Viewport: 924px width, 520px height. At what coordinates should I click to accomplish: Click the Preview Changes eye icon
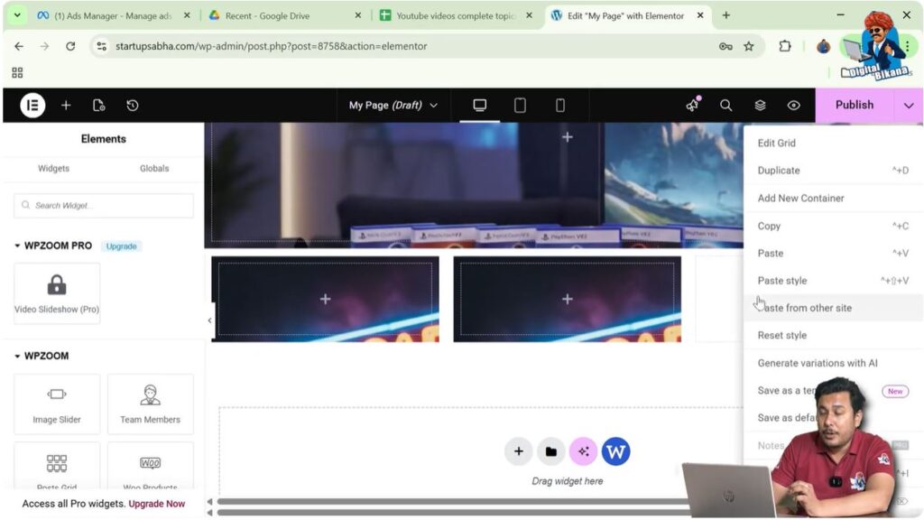(793, 105)
